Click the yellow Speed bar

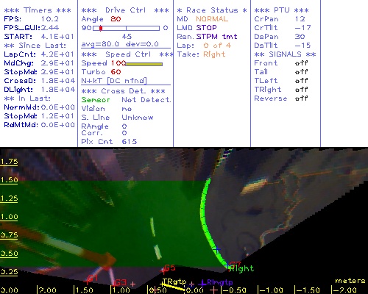coord(144,64)
